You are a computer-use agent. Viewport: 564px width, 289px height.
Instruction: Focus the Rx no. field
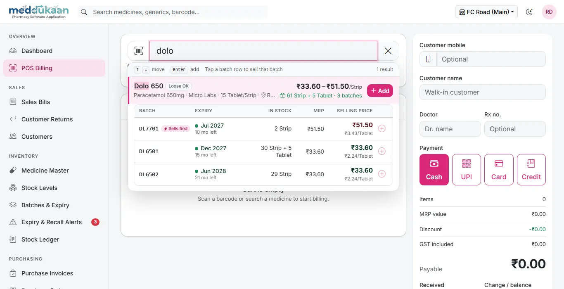[x=515, y=129]
